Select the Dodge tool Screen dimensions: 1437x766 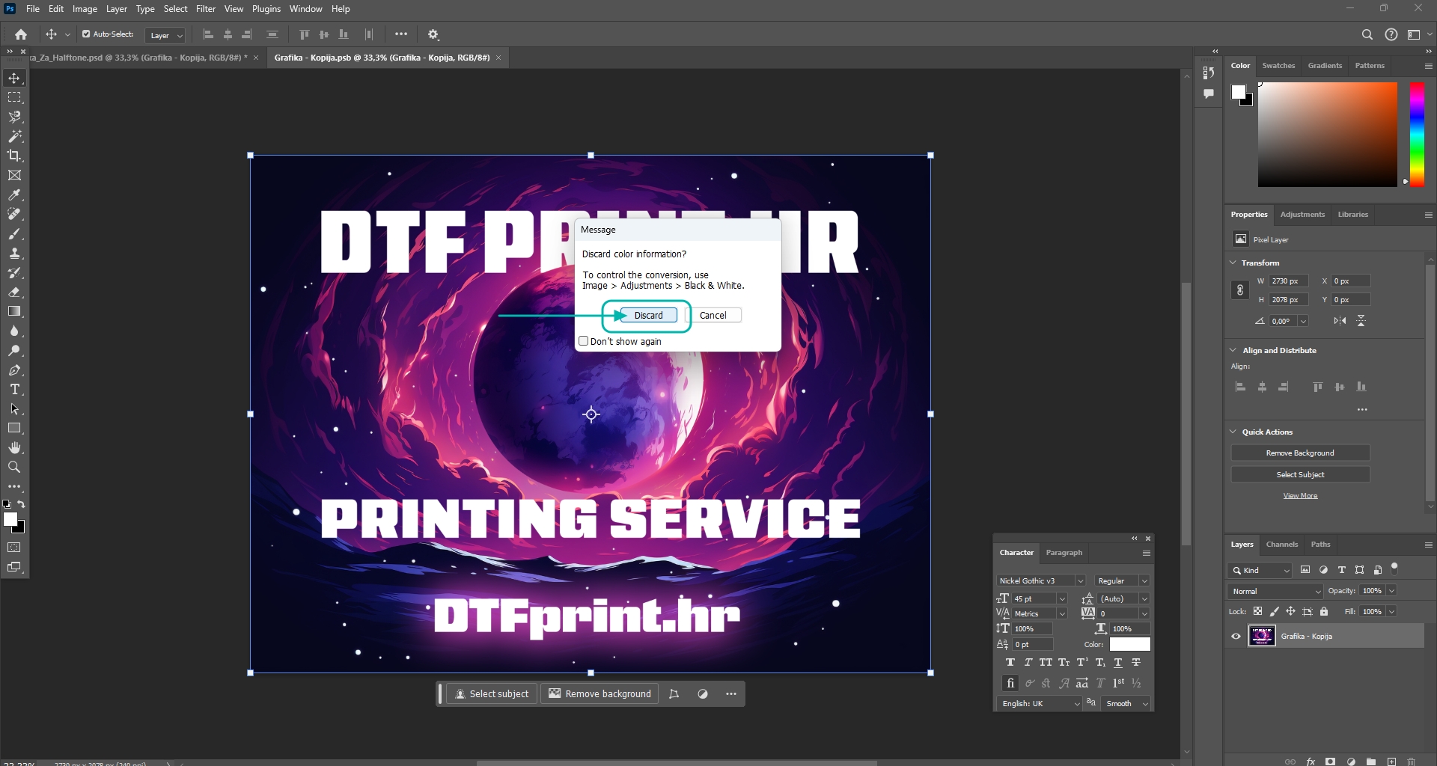click(x=14, y=350)
